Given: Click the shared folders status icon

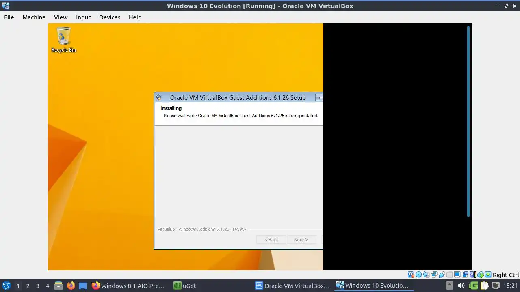Looking at the screenshot, I should tap(449, 275).
